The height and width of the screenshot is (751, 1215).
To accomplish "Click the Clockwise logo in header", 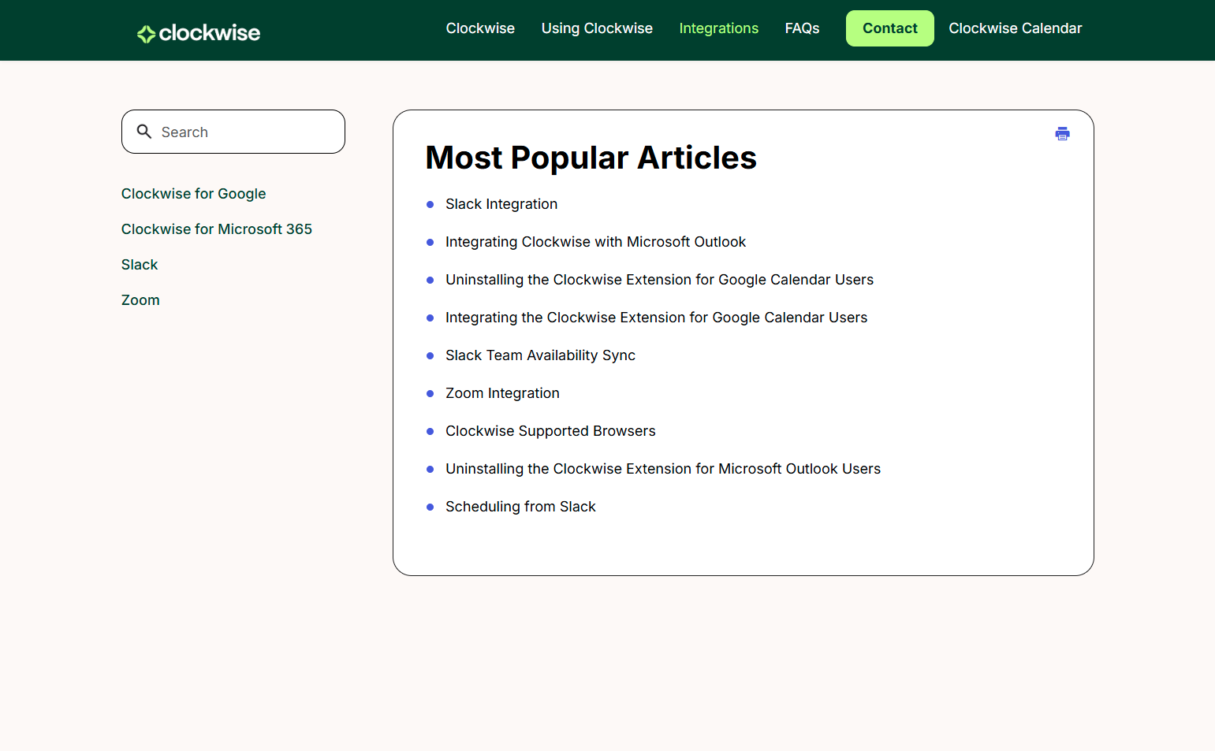I will point(199,33).
